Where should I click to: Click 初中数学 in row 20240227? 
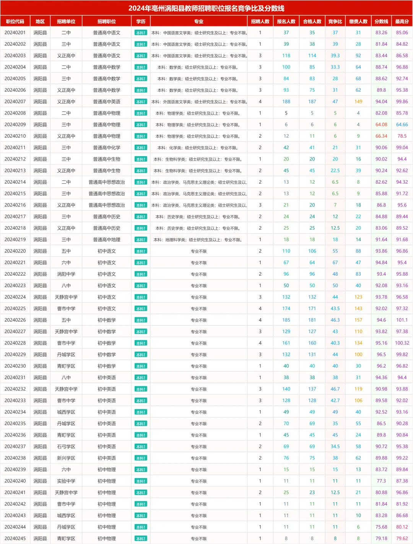click(107, 331)
